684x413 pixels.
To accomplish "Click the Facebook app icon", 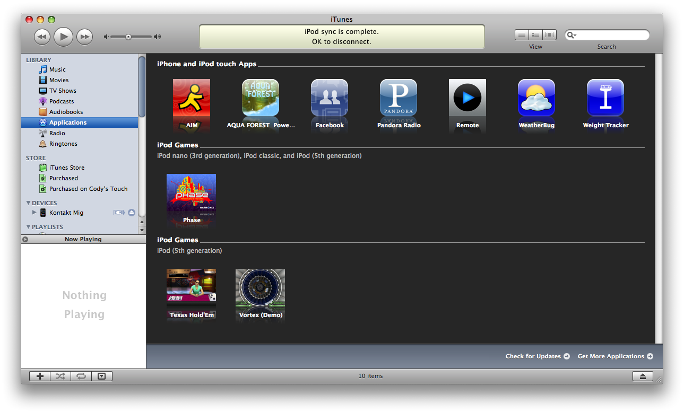I will pyautogui.click(x=330, y=98).
